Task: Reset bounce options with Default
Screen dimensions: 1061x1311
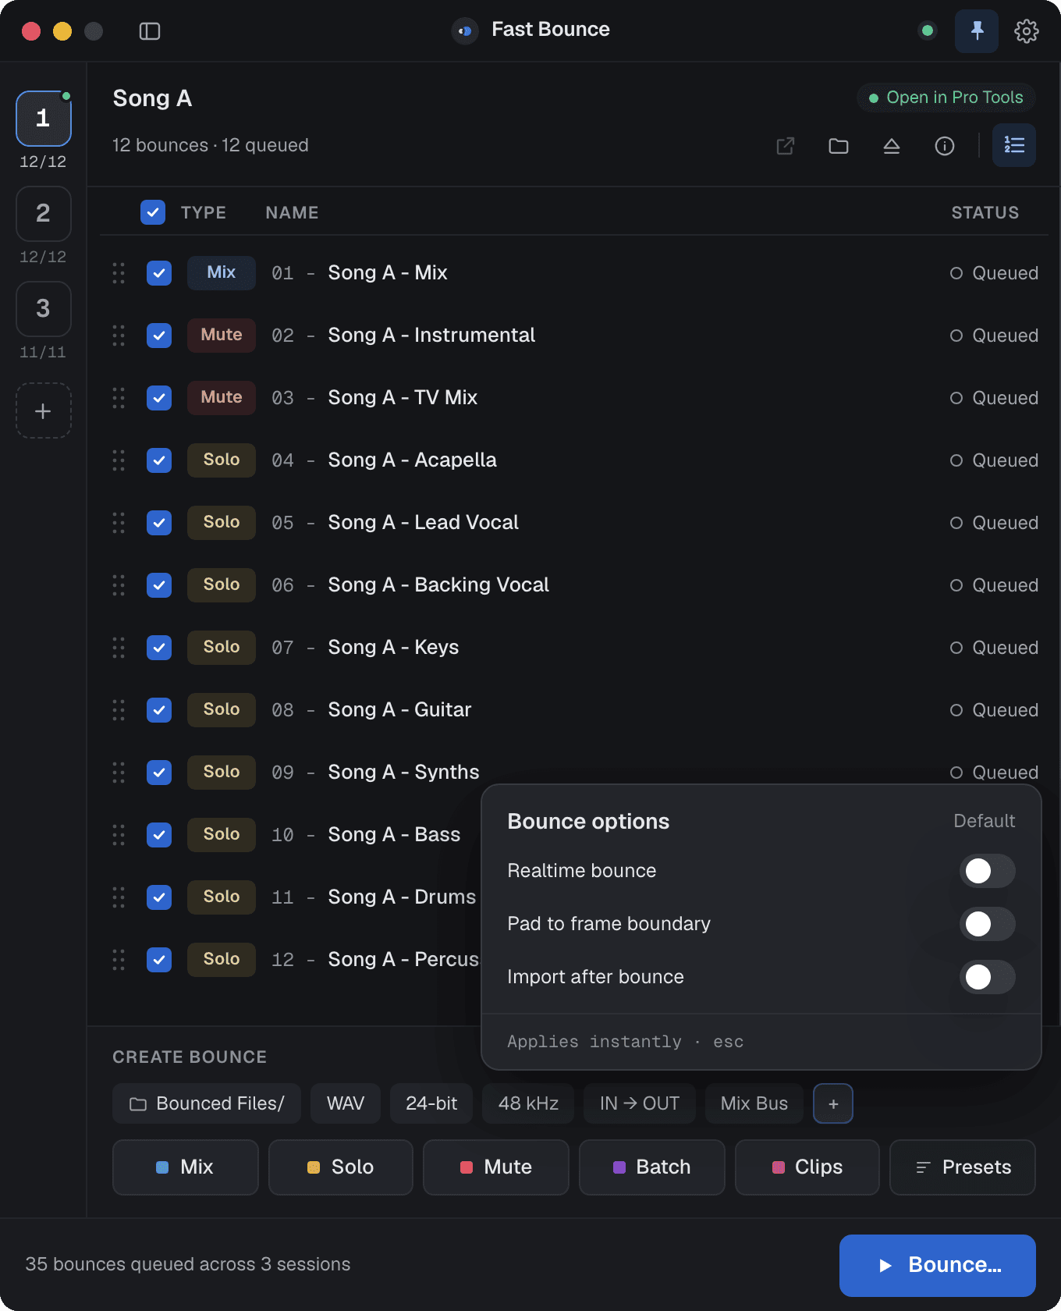Action: 985,821
